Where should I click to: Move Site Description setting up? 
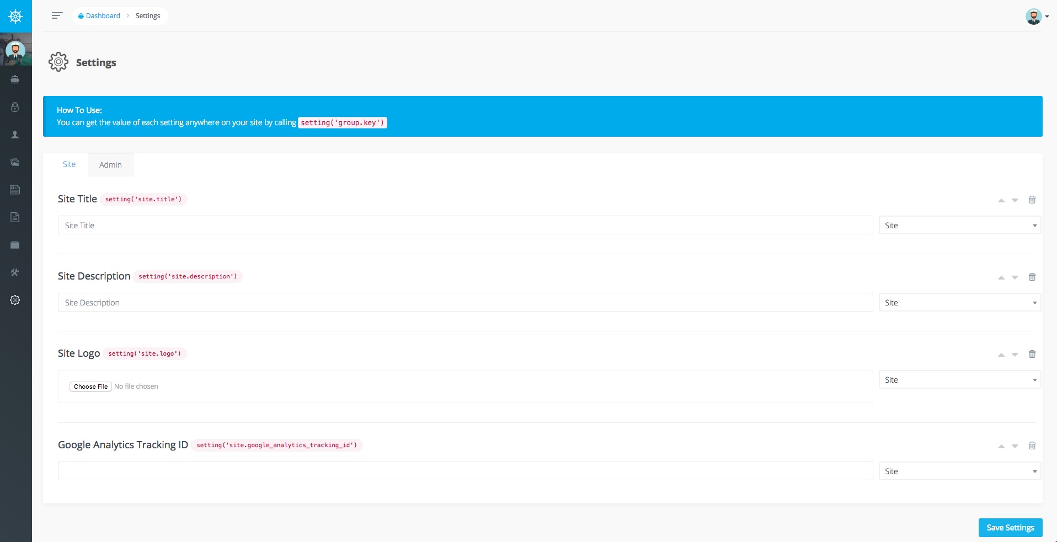(x=1001, y=277)
